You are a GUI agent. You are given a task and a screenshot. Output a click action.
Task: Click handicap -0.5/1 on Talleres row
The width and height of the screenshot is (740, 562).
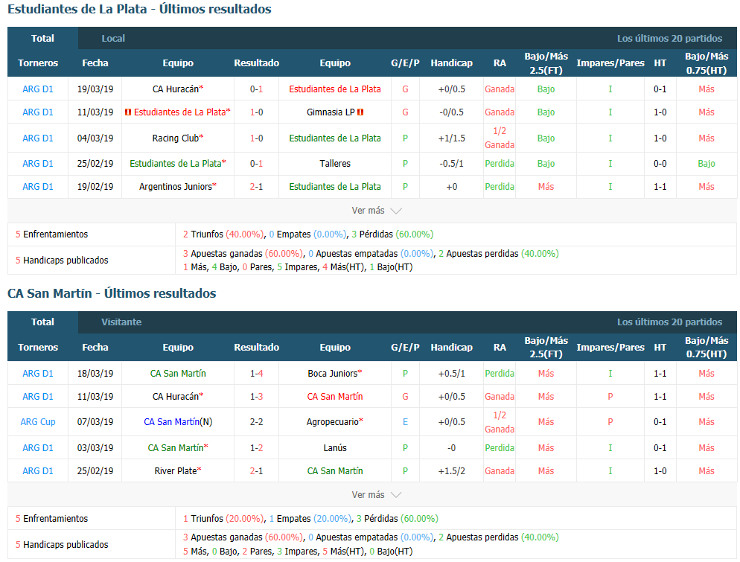click(452, 164)
